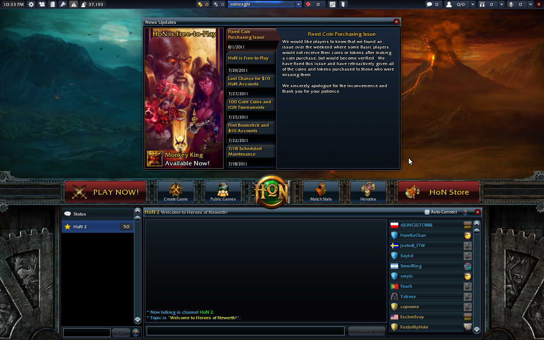Click the PLAY NOW! button
The height and width of the screenshot is (340, 544).
[x=105, y=192]
